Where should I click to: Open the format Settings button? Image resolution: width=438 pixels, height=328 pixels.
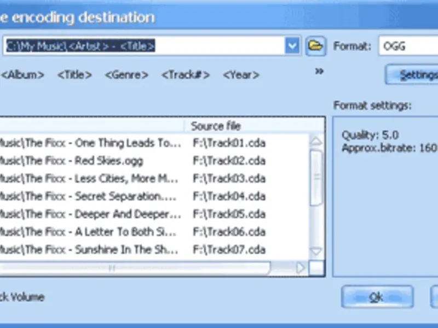pyautogui.click(x=412, y=75)
